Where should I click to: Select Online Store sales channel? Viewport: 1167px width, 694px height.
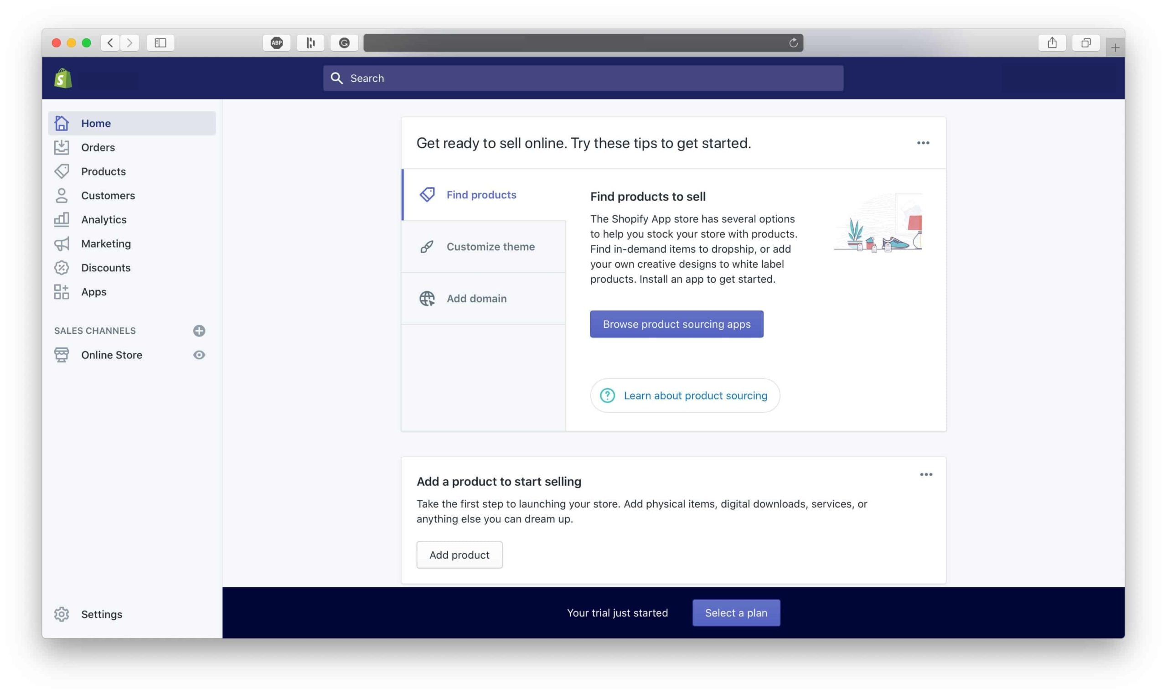tap(112, 353)
